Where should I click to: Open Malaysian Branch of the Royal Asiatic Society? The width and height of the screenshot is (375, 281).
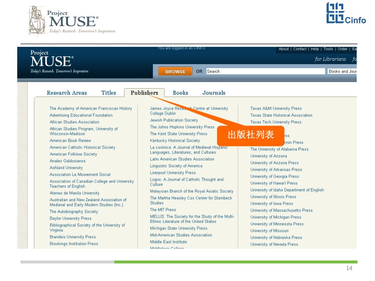point(192,191)
